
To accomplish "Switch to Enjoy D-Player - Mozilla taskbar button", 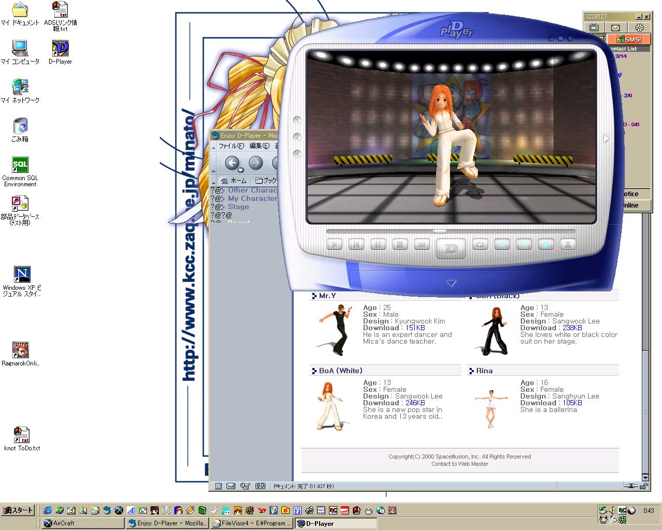I will point(168,523).
